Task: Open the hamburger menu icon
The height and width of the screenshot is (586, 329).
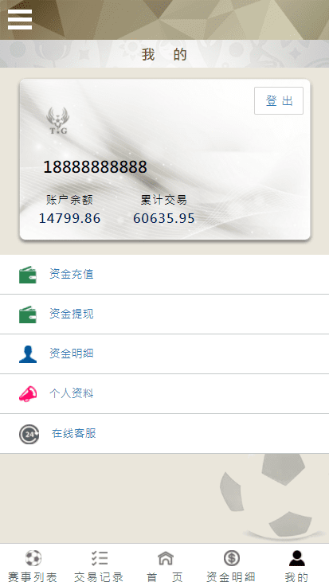Action: pos(20,19)
